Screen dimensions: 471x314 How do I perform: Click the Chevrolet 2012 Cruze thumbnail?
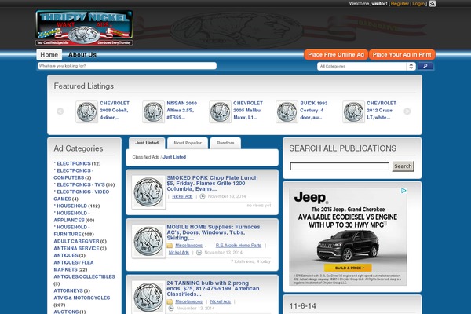353,111
